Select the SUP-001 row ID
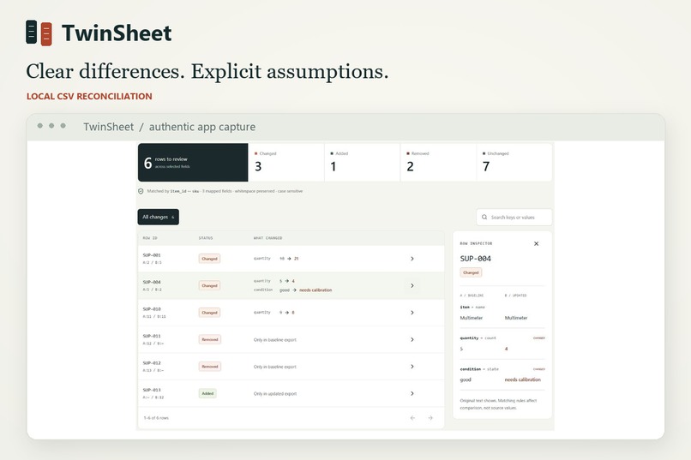This screenshot has width=691, height=460. (152, 255)
